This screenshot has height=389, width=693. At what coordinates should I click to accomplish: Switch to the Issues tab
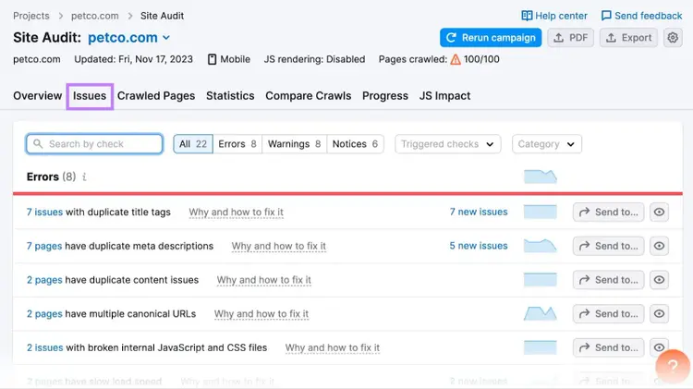pyautogui.click(x=90, y=96)
